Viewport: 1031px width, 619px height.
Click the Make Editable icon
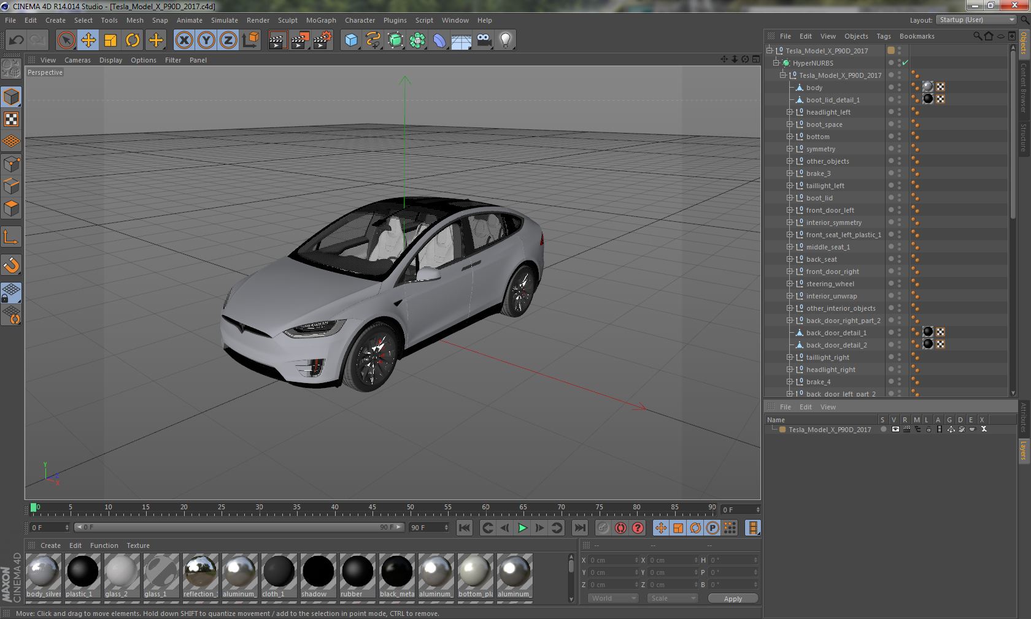11,69
